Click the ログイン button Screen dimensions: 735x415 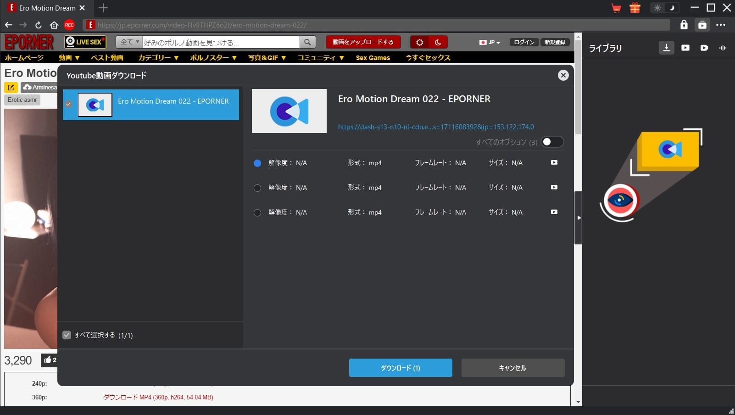[524, 42]
